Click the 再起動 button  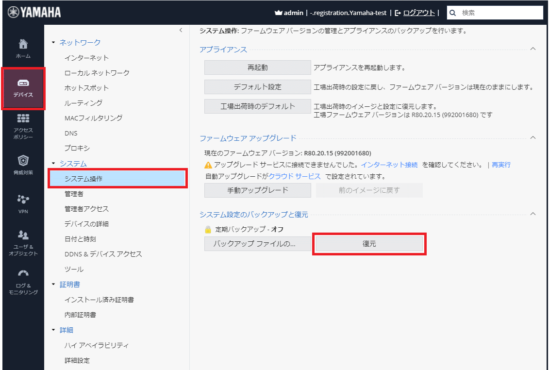257,67
